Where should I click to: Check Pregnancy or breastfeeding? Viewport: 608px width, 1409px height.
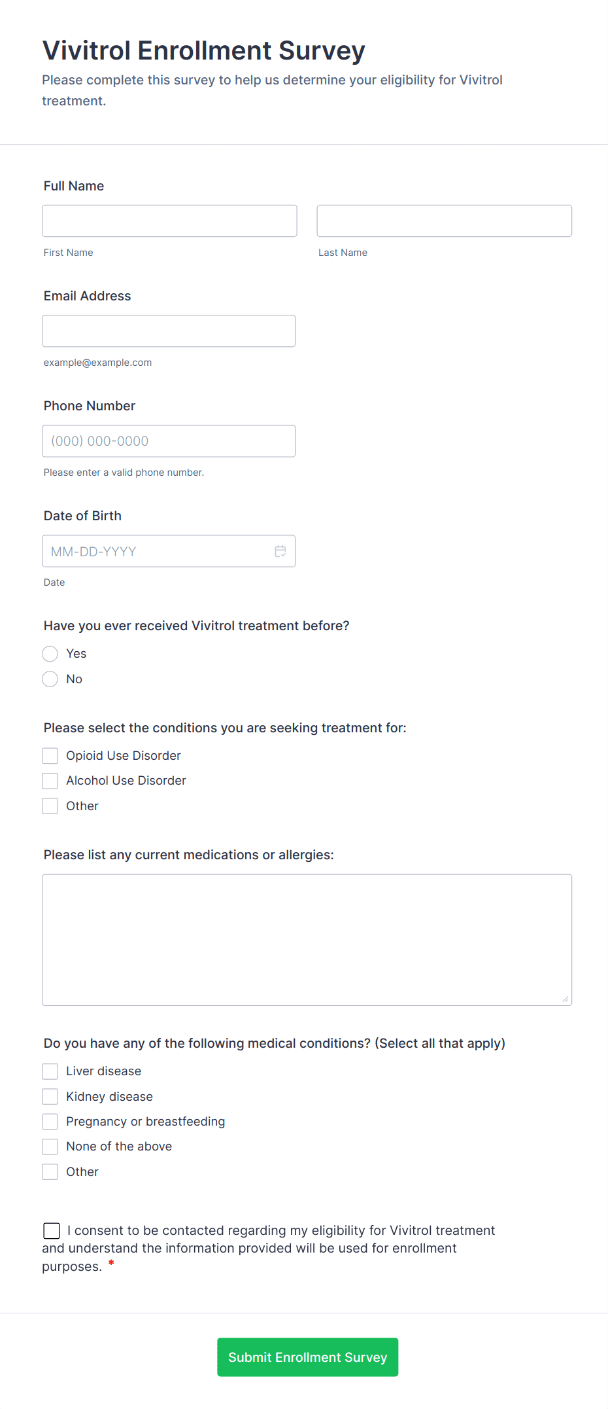pos(50,1121)
